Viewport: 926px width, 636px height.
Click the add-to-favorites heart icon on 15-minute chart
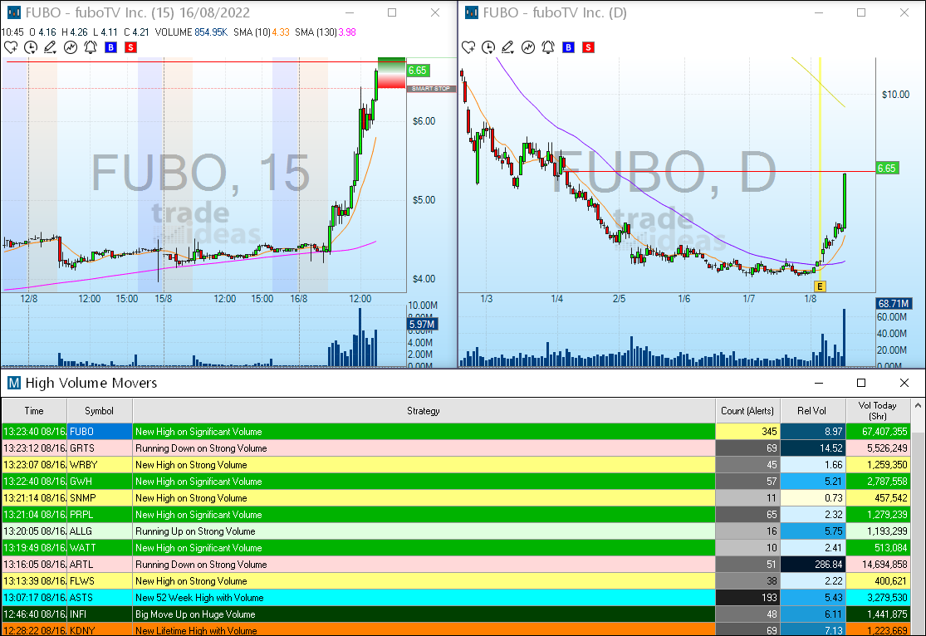coord(11,47)
